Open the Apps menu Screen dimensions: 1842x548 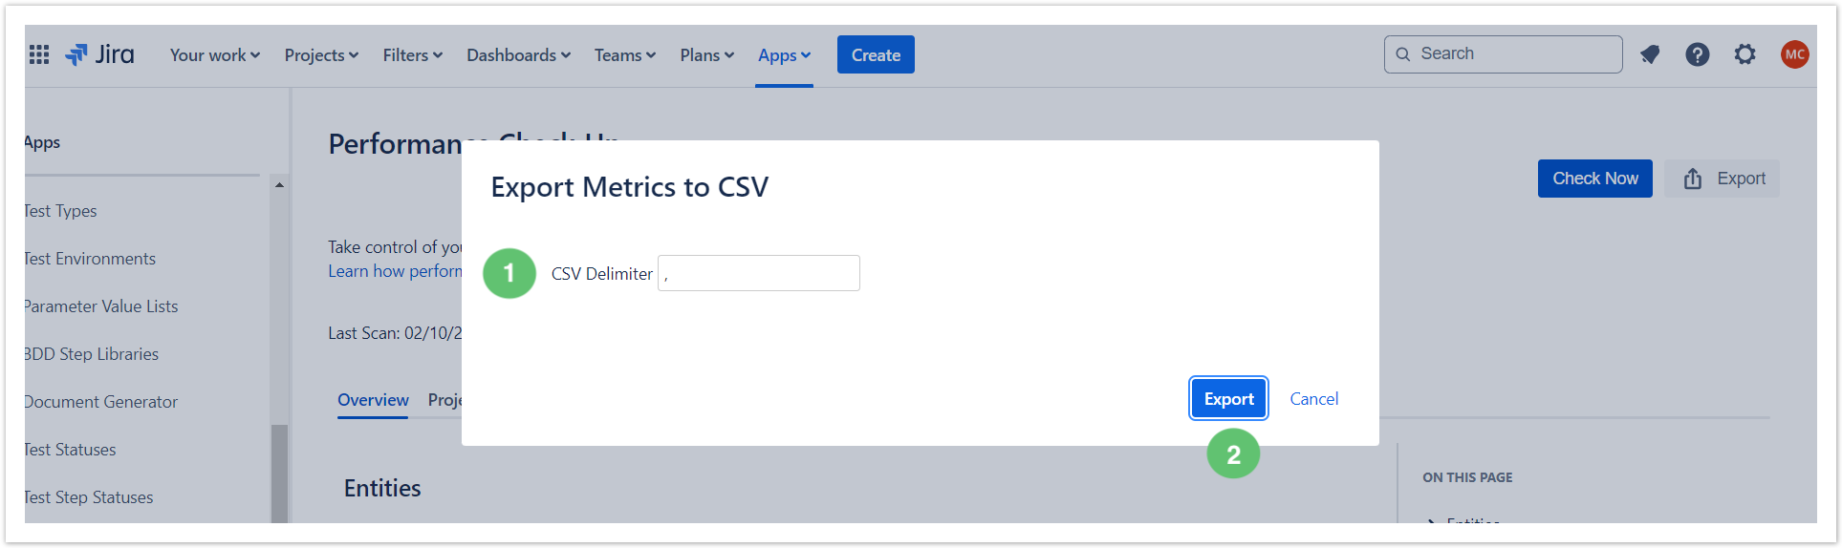[x=784, y=55]
